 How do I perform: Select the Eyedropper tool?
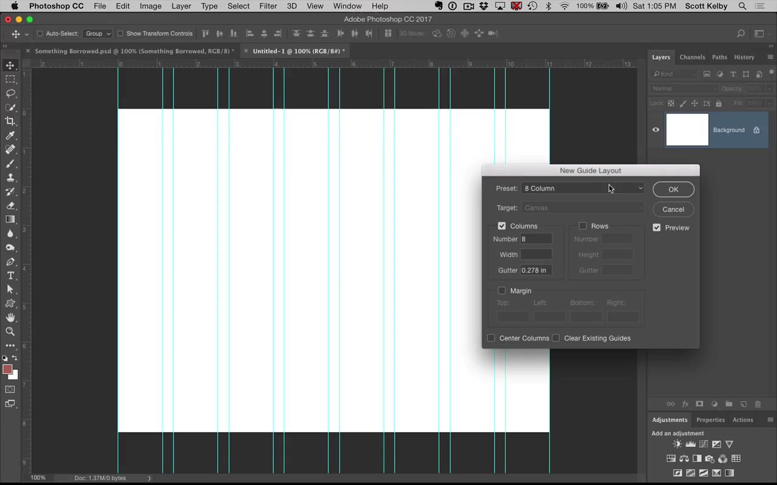click(x=10, y=136)
